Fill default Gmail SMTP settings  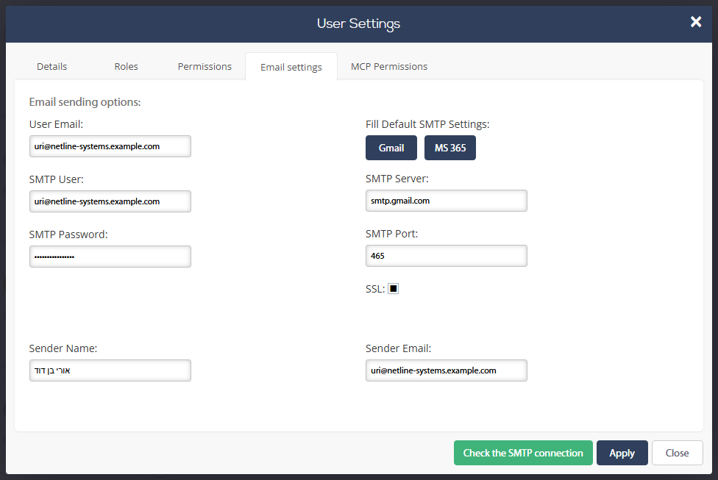pyautogui.click(x=391, y=148)
